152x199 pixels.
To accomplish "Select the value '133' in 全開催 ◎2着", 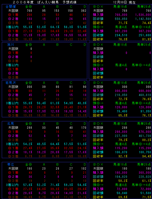I will tap(29, 19).
